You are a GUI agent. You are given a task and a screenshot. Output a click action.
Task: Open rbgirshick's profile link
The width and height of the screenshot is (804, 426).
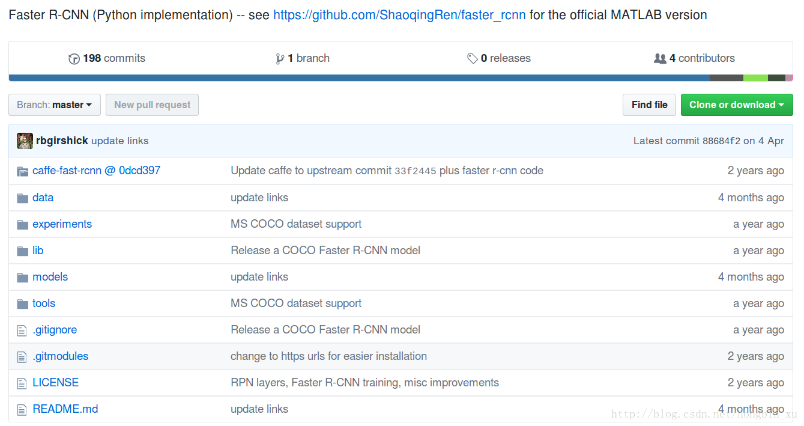point(62,141)
